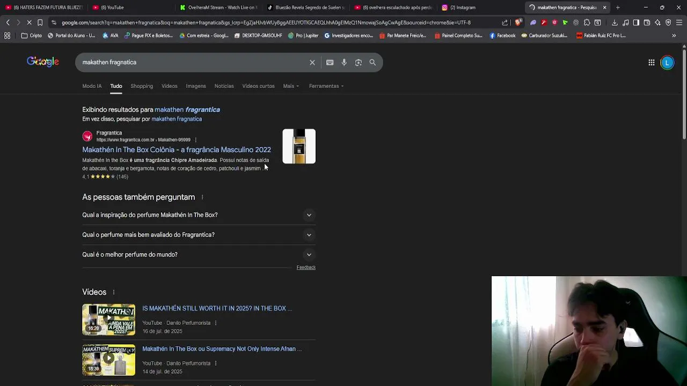Click the Google search input field
687x386 pixels.
point(193,62)
